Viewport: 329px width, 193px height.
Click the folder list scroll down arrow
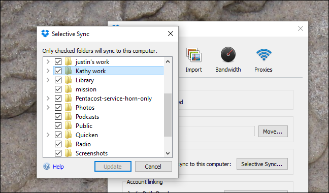168,153
